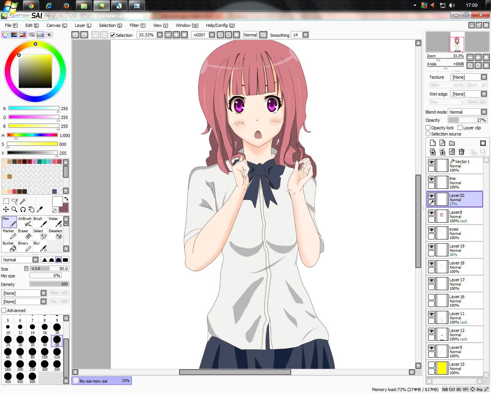
Task: Uncheck the Selection checkbox in toolbar
Action: click(113, 35)
